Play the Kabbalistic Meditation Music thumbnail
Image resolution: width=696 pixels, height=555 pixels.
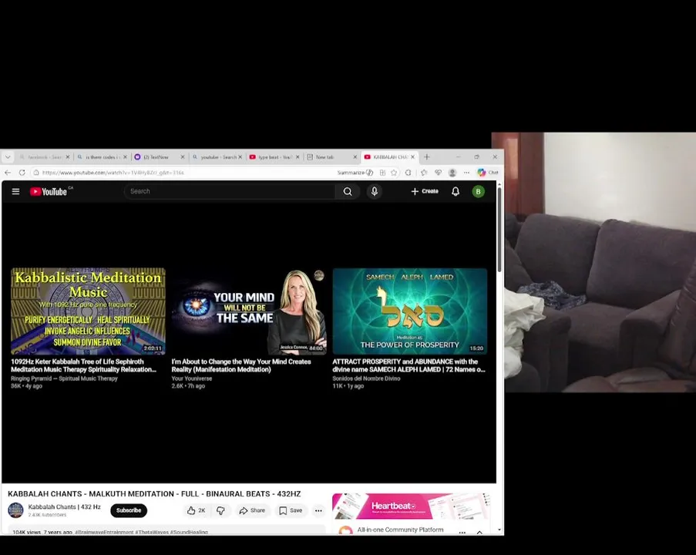tap(88, 311)
